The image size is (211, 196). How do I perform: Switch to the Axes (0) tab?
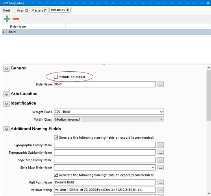pos(22,10)
